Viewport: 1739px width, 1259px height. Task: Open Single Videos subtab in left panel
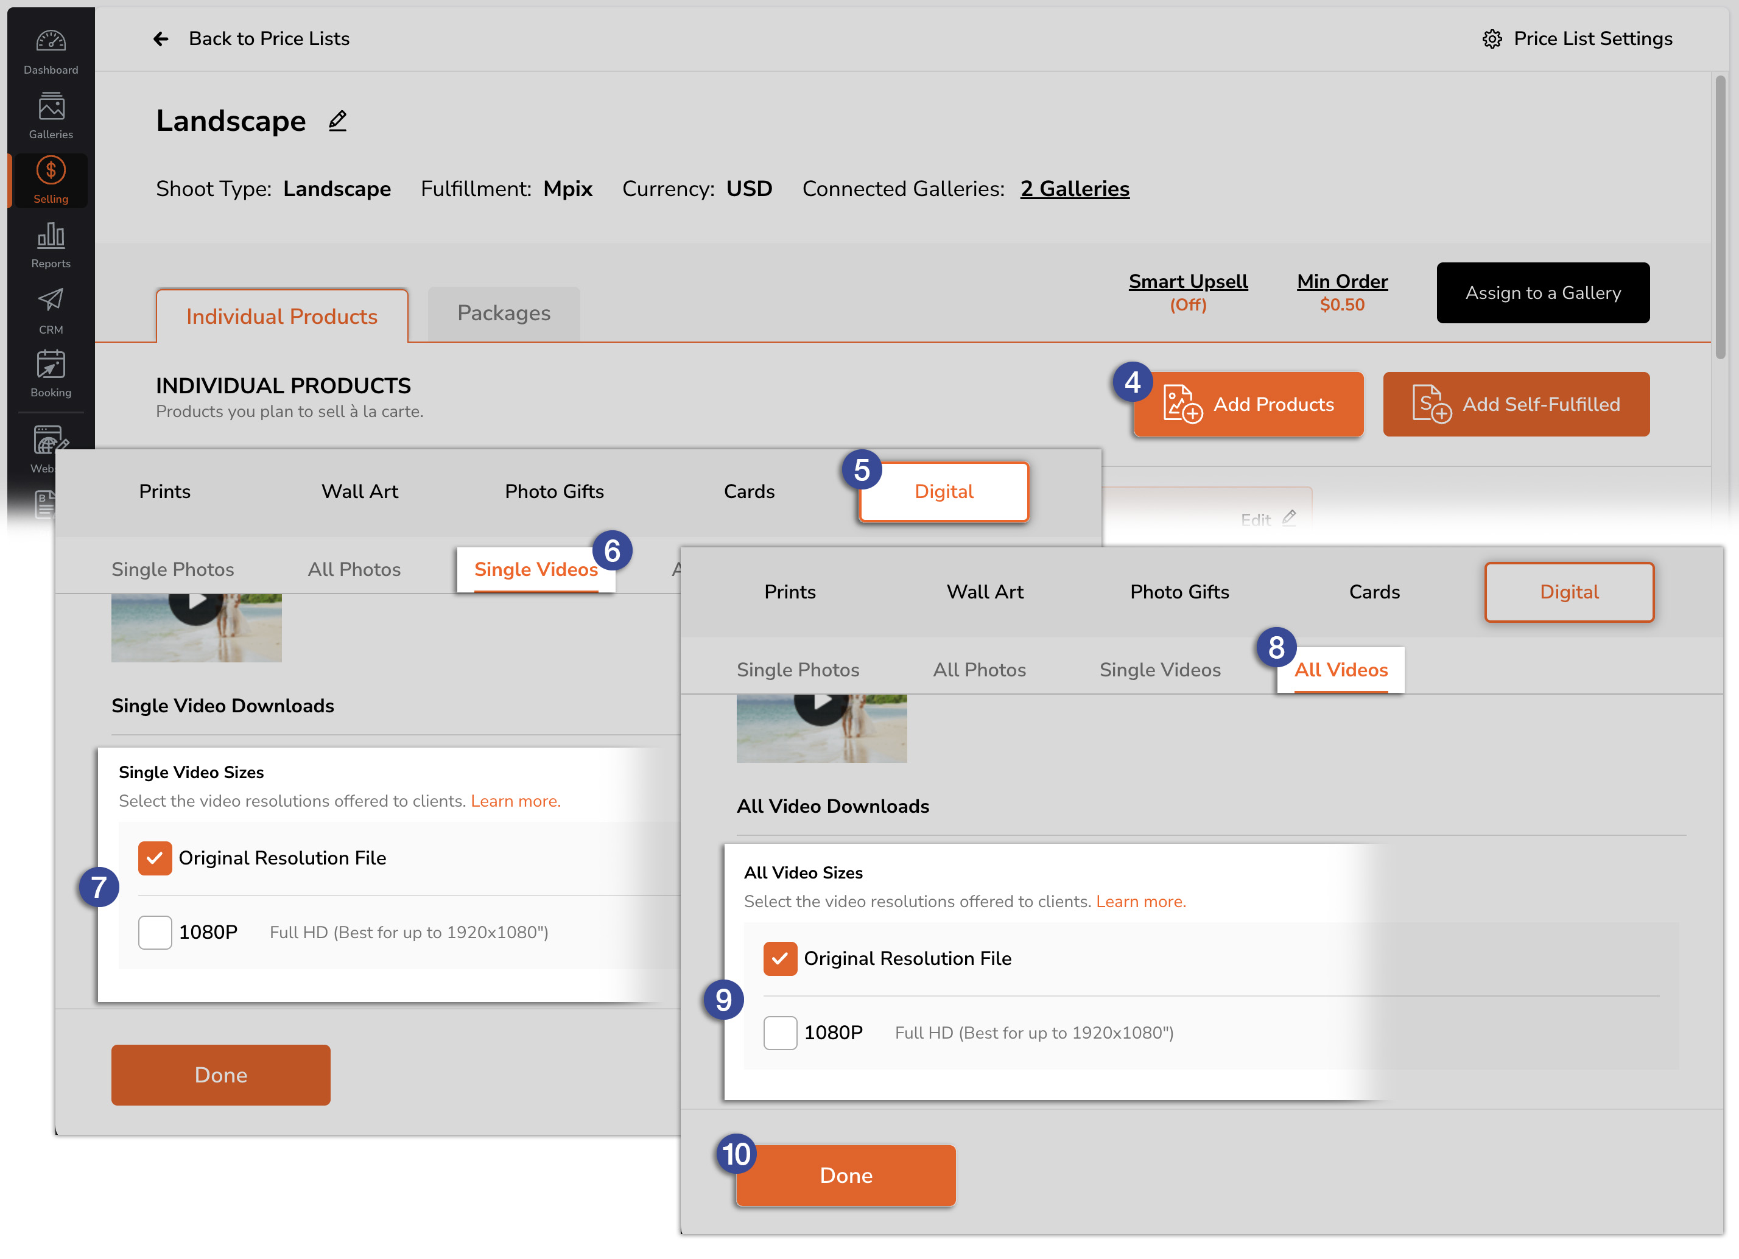click(x=535, y=569)
